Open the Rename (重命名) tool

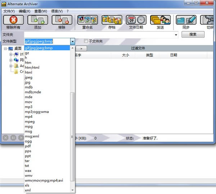pos(87,20)
